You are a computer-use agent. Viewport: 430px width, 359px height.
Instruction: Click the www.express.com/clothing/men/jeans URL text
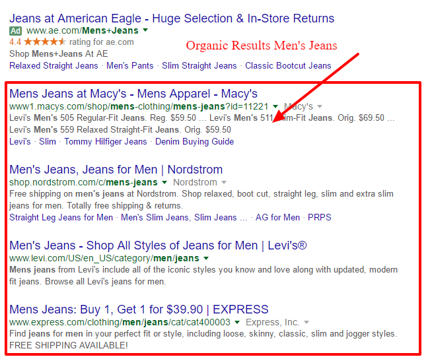tap(120, 323)
